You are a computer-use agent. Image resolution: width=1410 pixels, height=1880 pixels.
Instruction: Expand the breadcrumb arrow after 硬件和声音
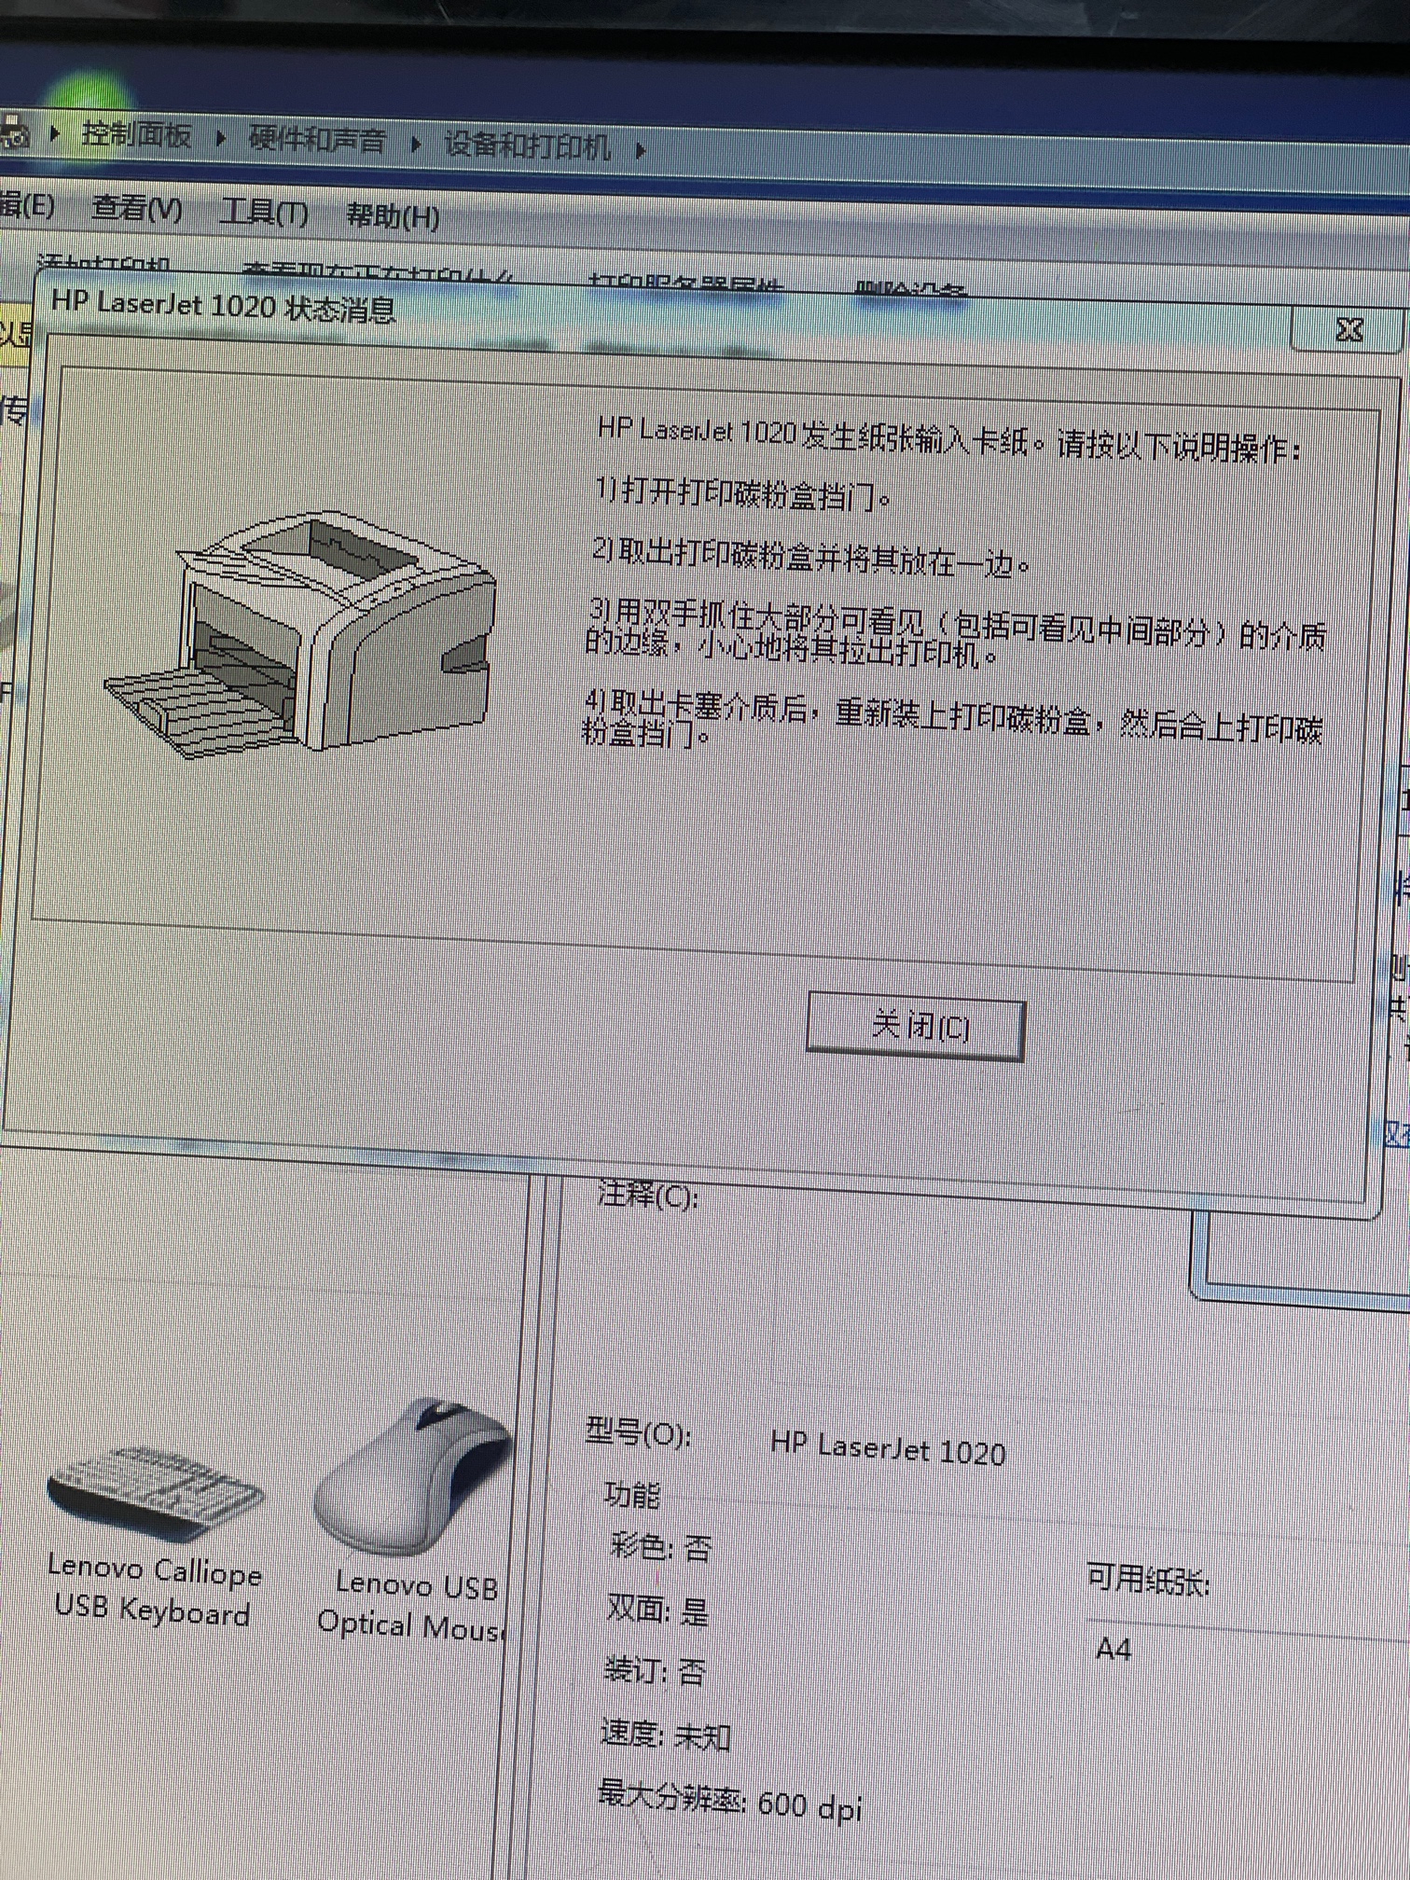point(415,144)
